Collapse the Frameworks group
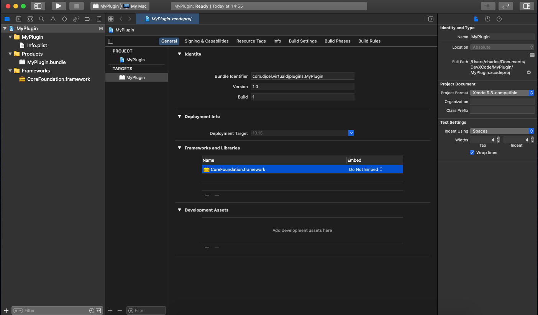The width and height of the screenshot is (538, 315). point(10,71)
